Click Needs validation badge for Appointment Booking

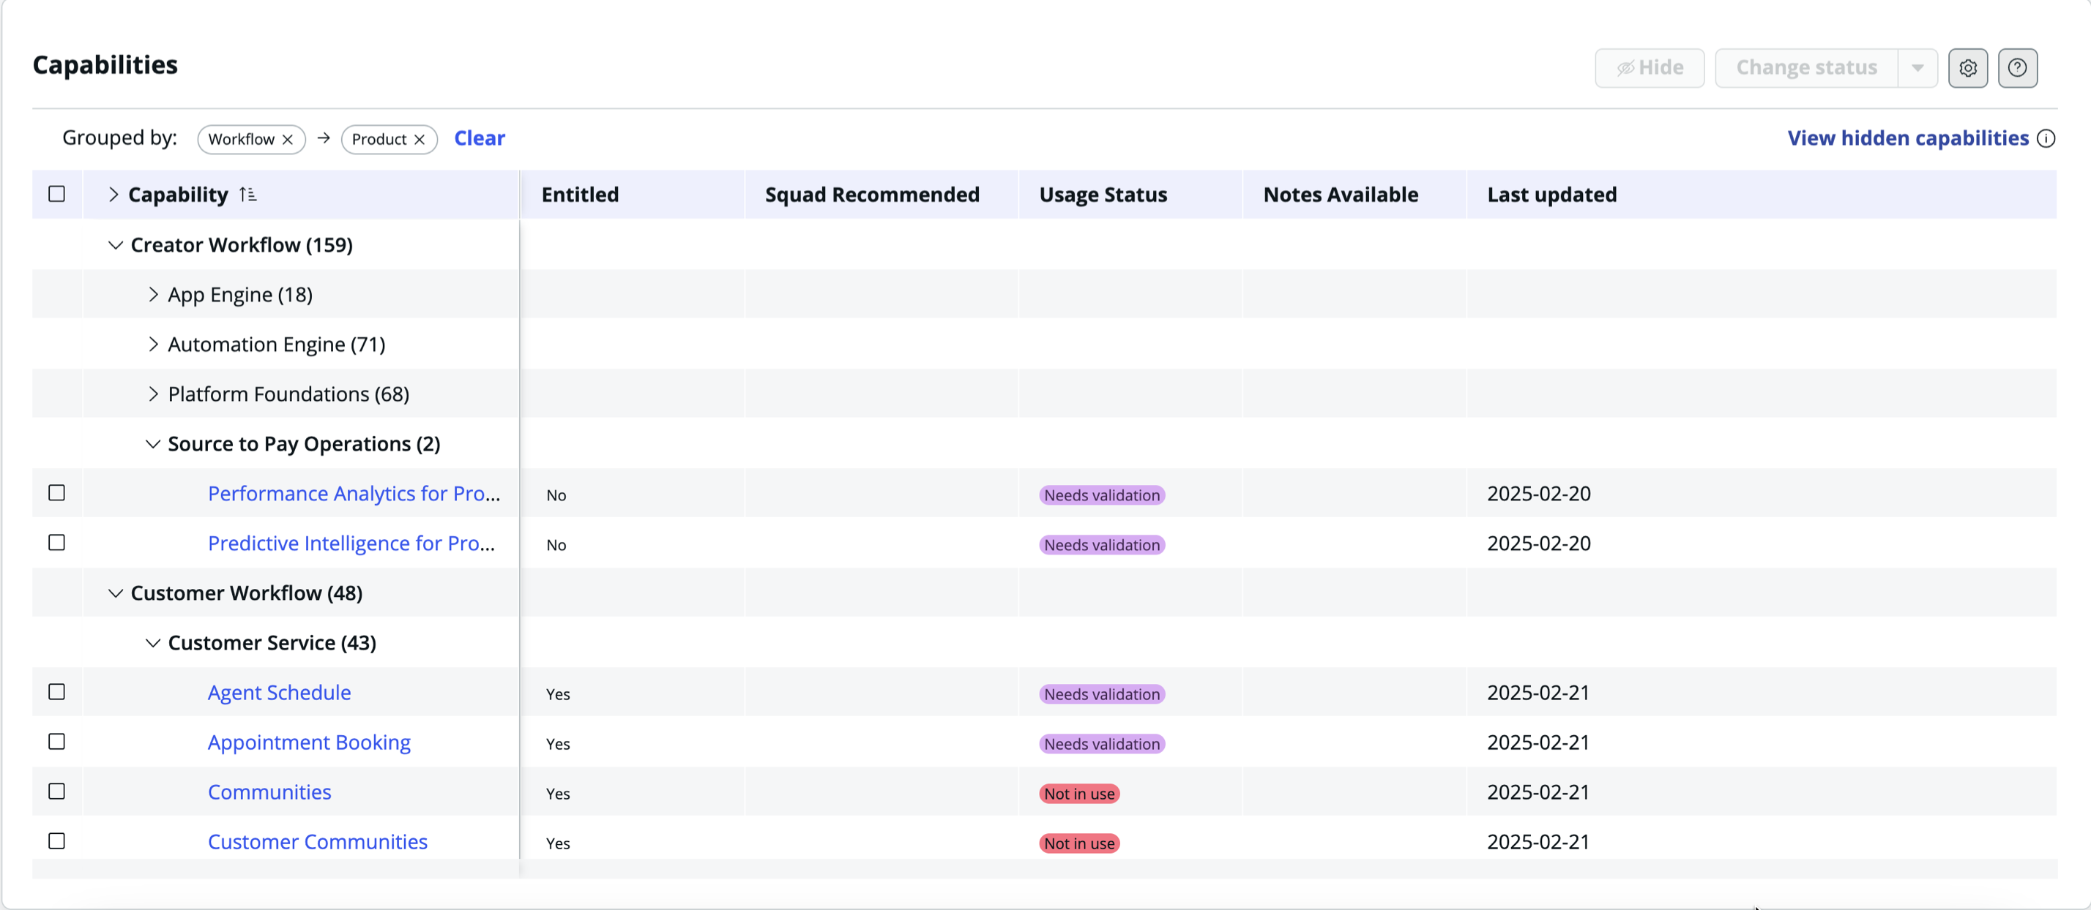[x=1101, y=744]
